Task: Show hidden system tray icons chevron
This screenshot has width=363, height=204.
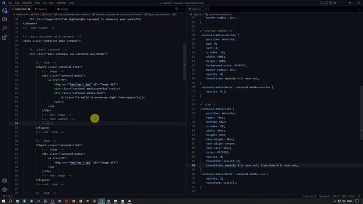Action: point(335,201)
